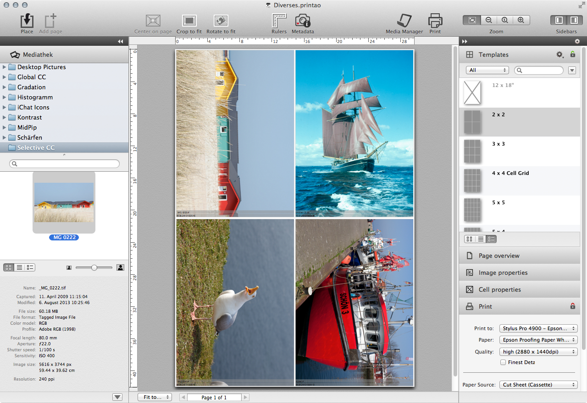Click the Place toolbar icon
This screenshot has height=403, width=587.
[27, 21]
